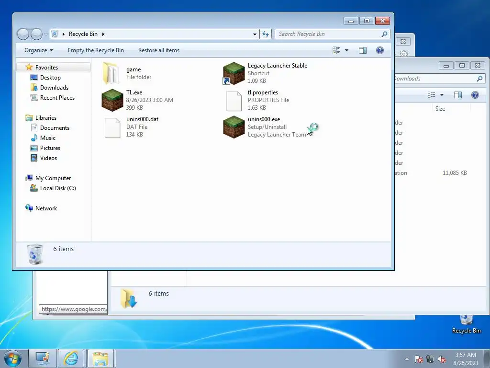Click the Size column header in Downloads
The width and height of the screenshot is (490, 368).
[x=440, y=109]
